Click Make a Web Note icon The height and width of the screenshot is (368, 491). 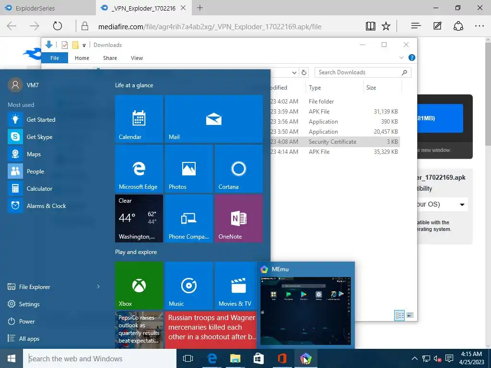pyautogui.click(x=437, y=26)
